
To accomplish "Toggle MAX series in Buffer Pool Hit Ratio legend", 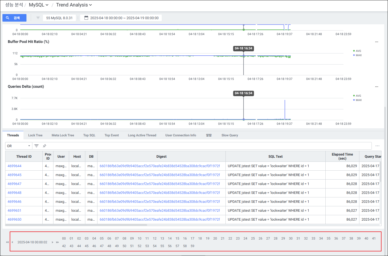I will coord(357,55).
